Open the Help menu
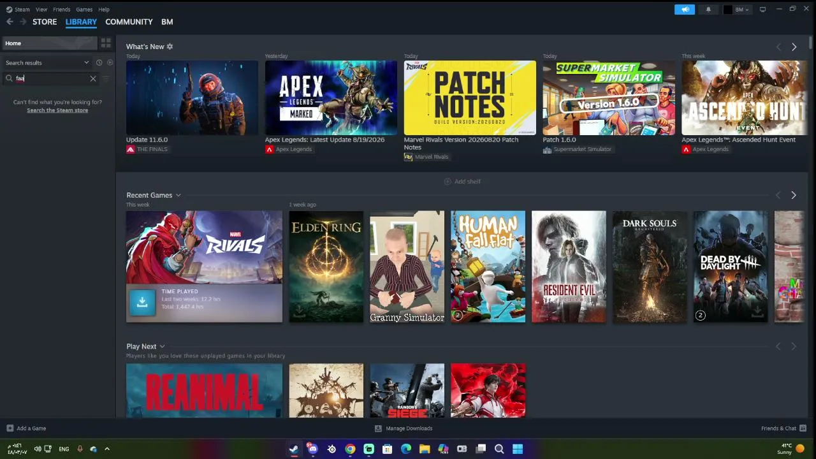The height and width of the screenshot is (459, 816). coord(104,10)
